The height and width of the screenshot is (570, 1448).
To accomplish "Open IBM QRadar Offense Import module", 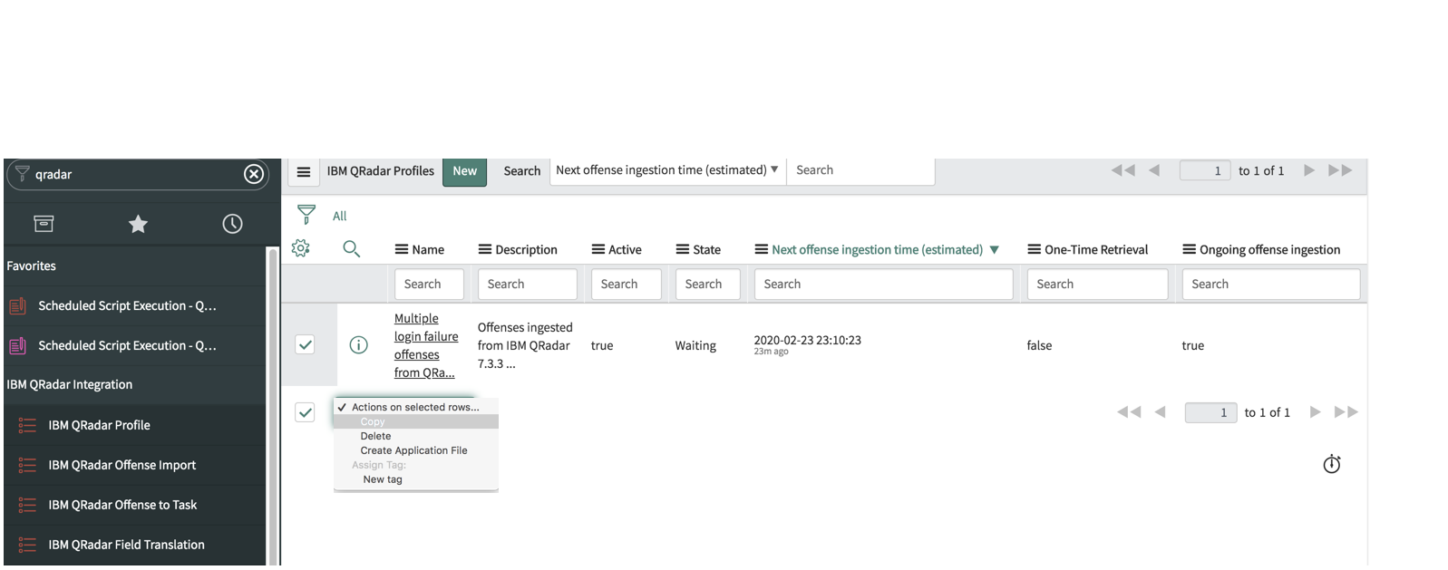I will [121, 465].
